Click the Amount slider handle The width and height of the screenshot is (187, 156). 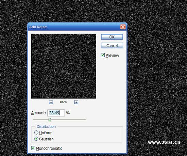[50, 120]
